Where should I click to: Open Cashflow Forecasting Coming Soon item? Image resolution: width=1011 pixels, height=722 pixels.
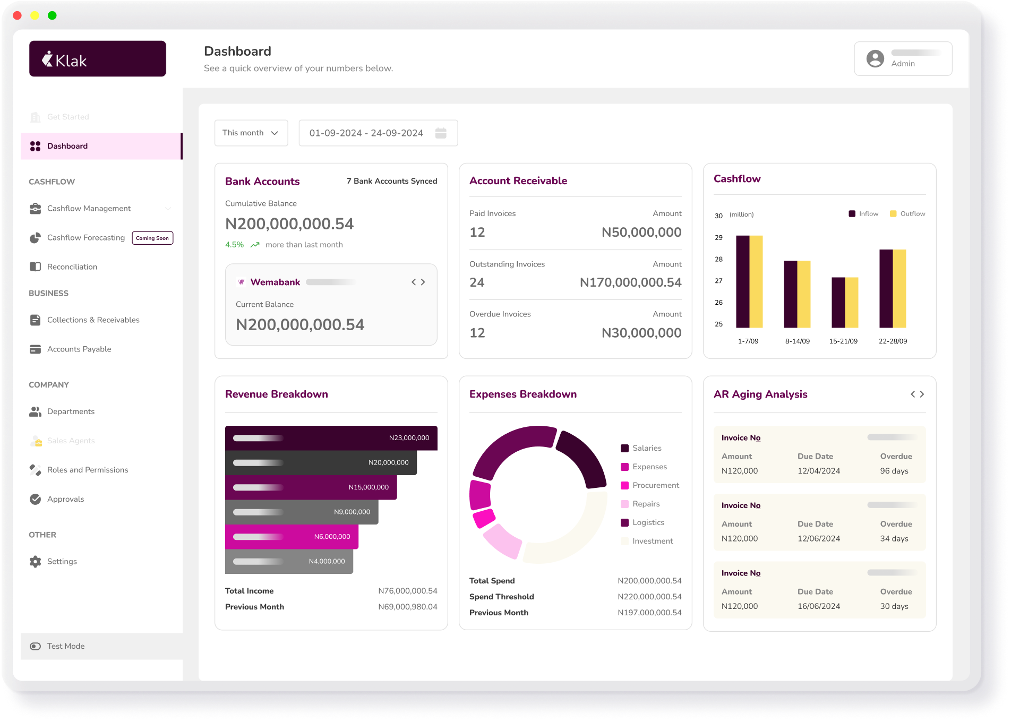(x=86, y=238)
